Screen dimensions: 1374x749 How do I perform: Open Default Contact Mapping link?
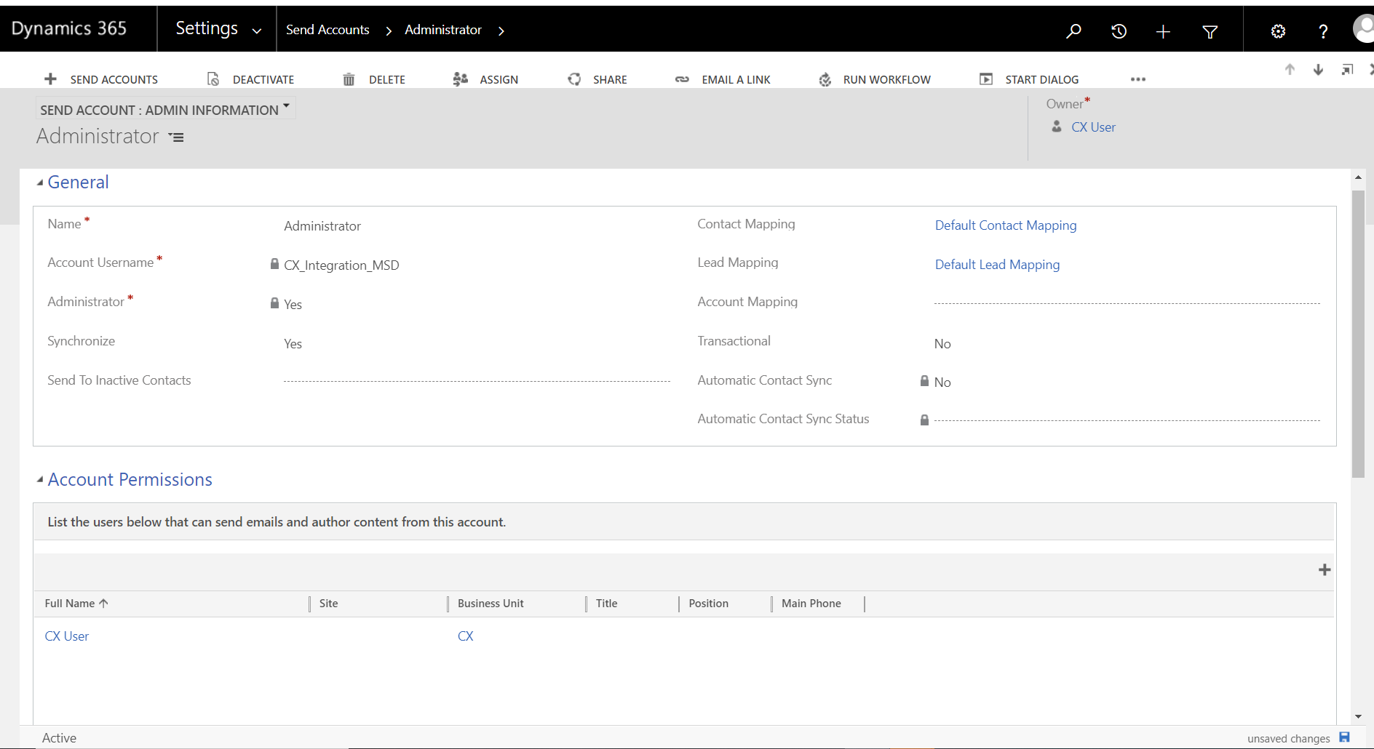1006,225
